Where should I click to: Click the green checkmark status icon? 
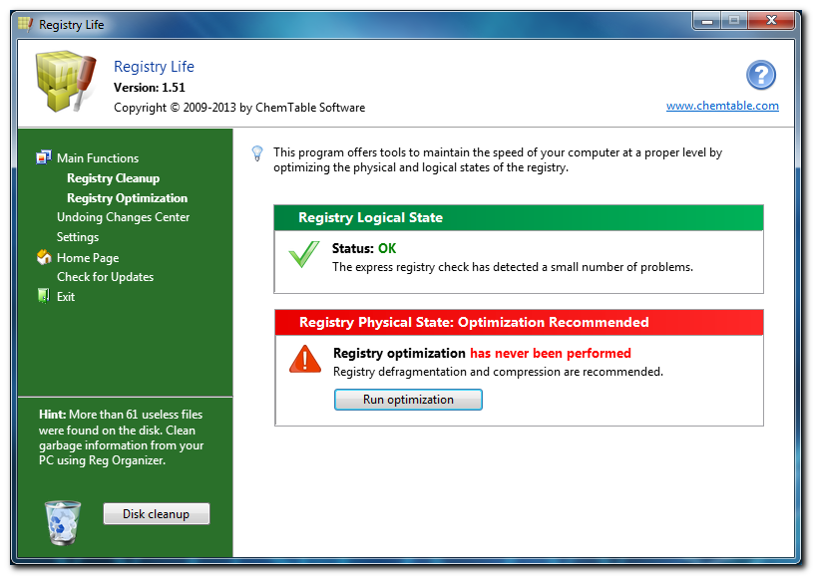304,254
